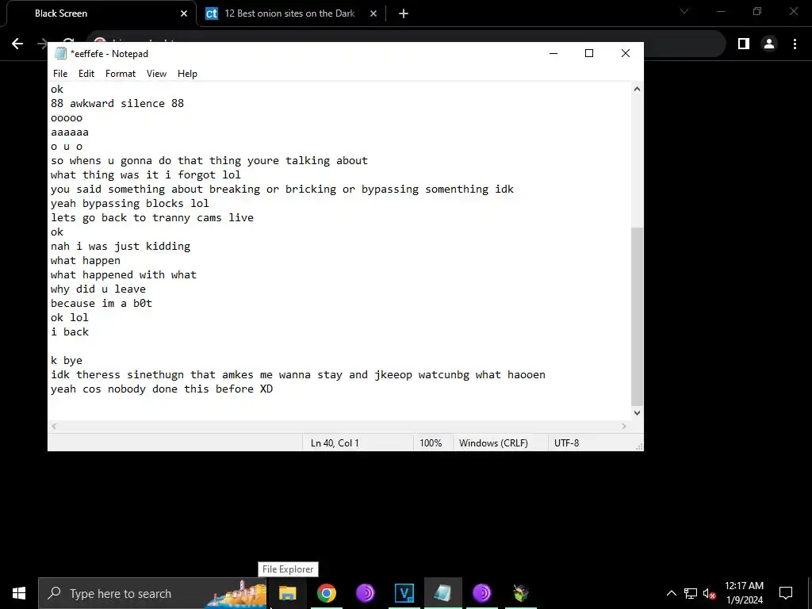Viewport: 812px width, 609px height.
Task: Open the Chrome profile menu
Action: [x=769, y=44]
